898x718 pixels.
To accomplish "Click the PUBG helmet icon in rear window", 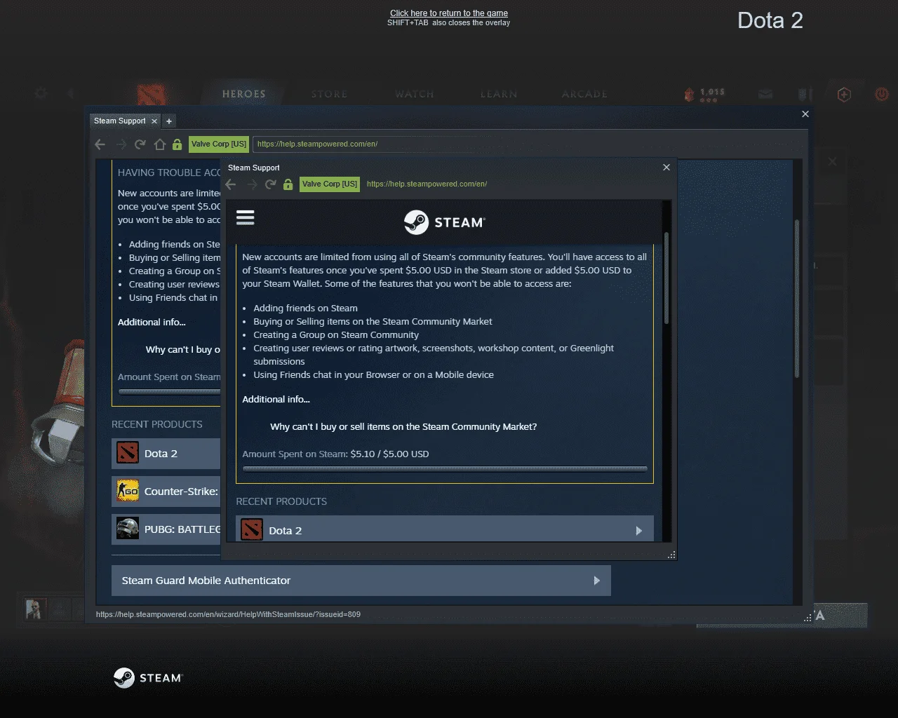I will [128, 528].
